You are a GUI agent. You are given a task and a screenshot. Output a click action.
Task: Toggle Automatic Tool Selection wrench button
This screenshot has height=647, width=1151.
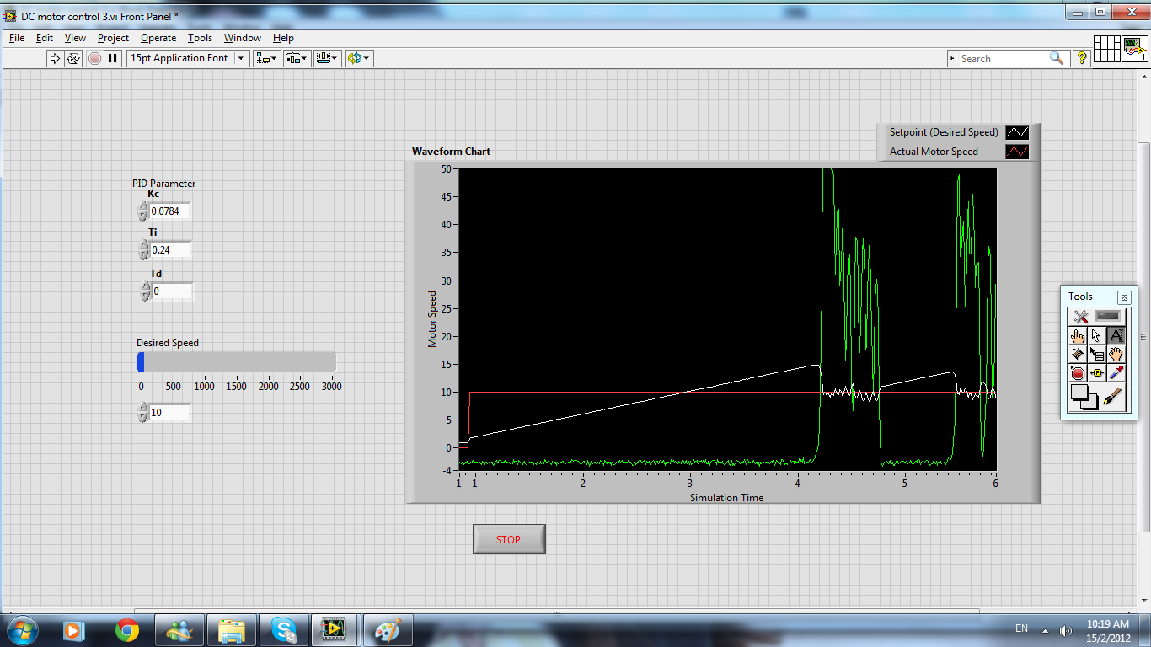(1081, 317)
